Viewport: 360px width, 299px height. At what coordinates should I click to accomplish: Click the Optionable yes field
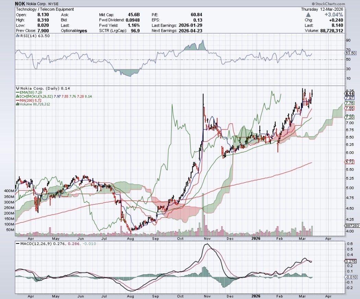(x=74, y=31)
